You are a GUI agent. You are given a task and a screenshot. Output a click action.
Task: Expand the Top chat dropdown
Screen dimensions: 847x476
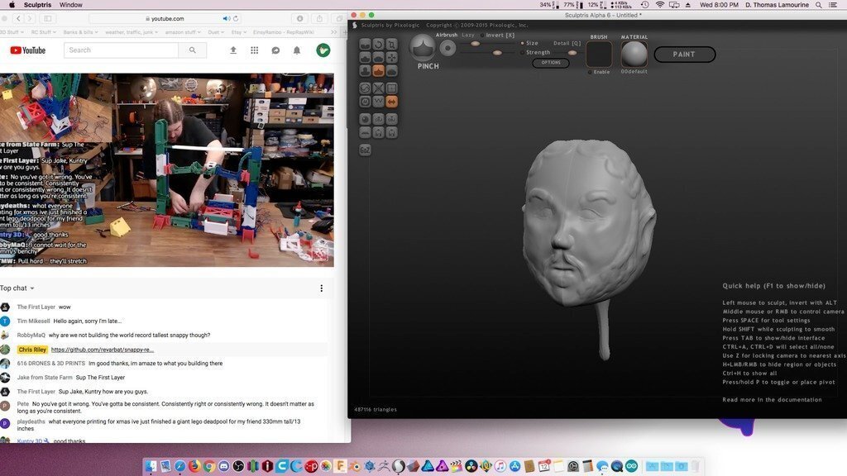(x=17, y=288)
